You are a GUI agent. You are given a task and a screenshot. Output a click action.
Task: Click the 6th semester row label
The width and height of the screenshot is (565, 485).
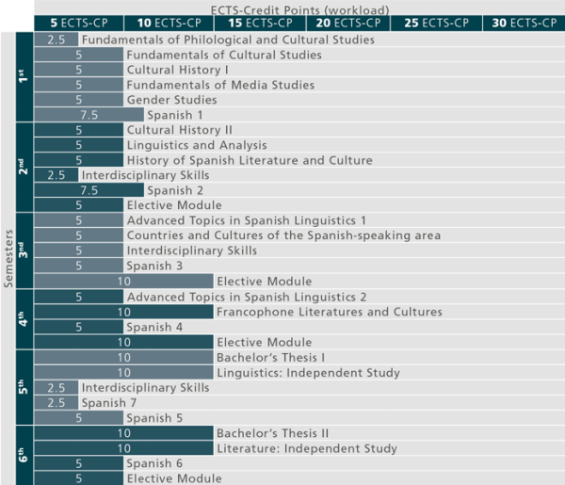tap(23, 456)
